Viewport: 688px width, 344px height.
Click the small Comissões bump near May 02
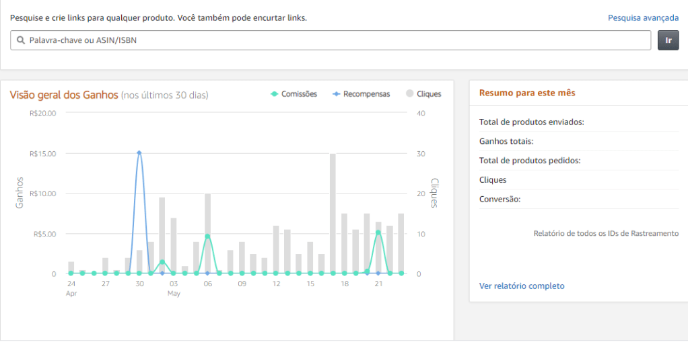click(162, 262)
